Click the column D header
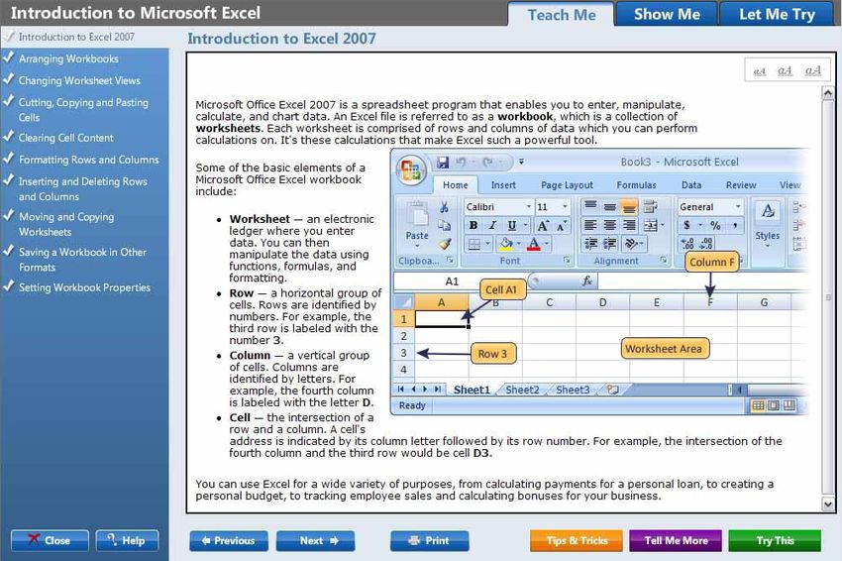This screenshot has width=842, height=561. [x=602, y=302]
